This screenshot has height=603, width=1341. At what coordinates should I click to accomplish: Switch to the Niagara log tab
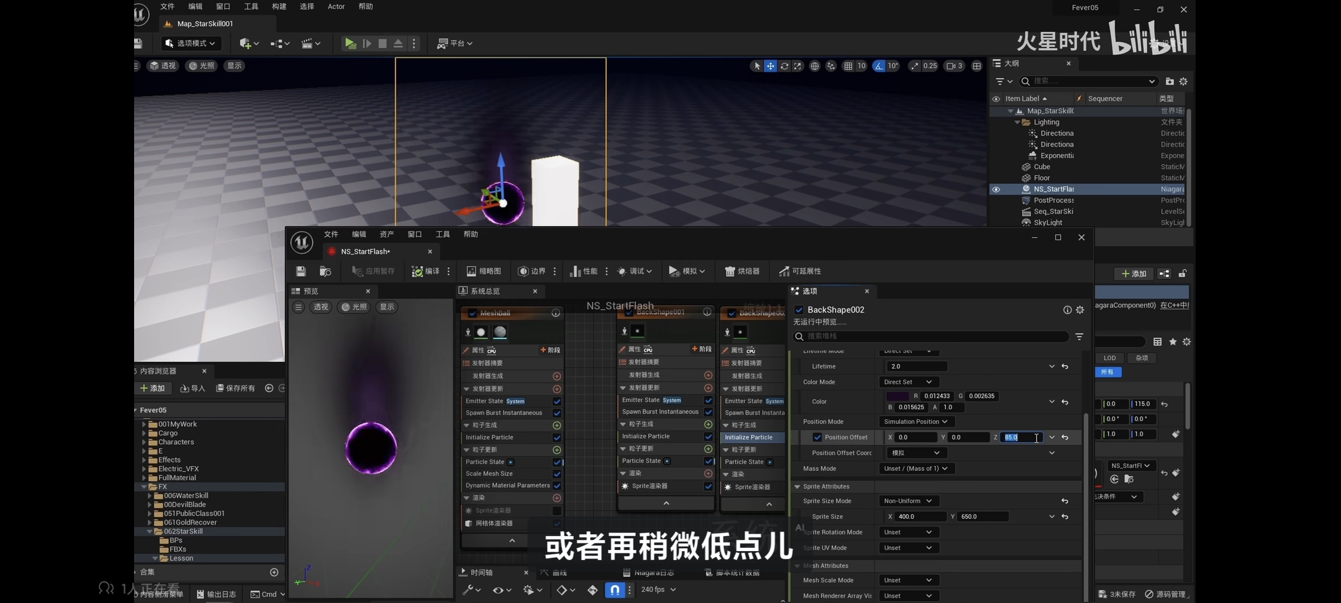tap(648, 573)
